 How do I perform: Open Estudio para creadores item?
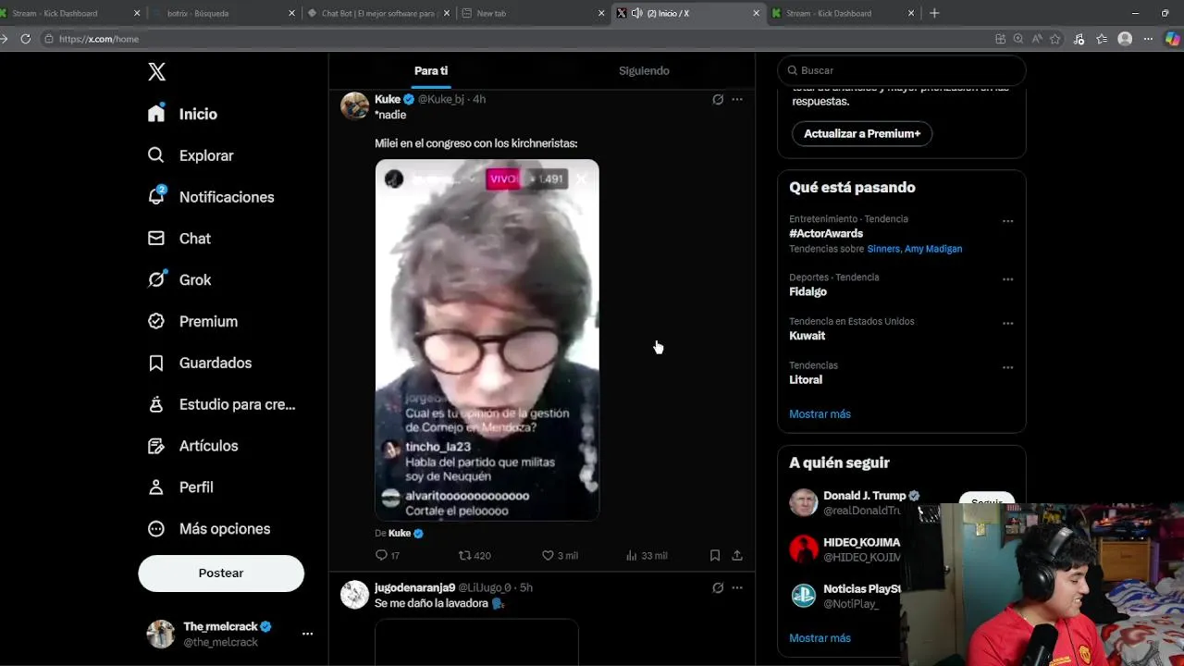tap(221, 404)
